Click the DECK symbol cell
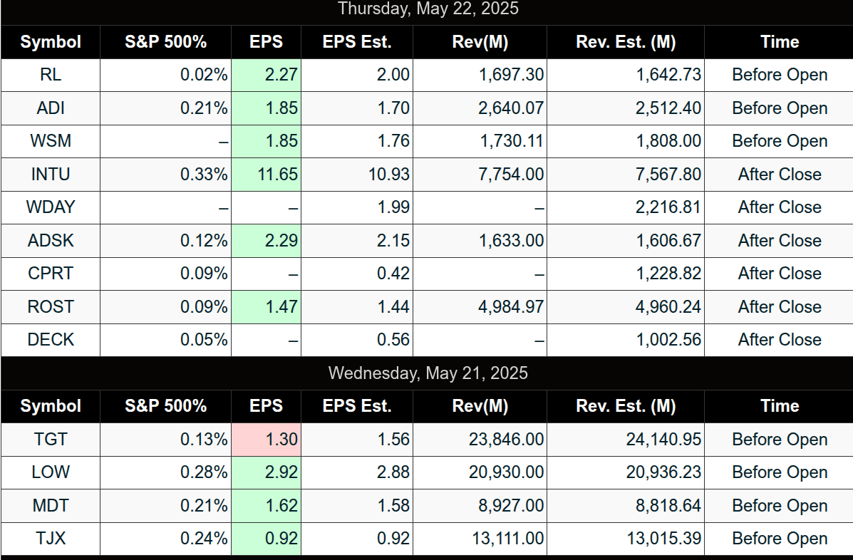Viewport: 853px width, 560px height. pyautogui.click(x=51, y=340)
